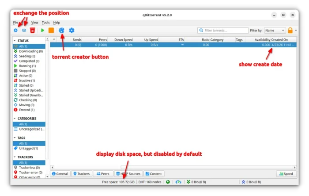This screenshot has width=309, height=196.
Task: Select Active (0) status filter
Action: (x=29, y=76)
